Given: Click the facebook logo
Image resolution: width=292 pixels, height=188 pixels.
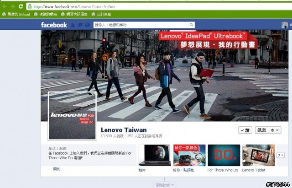Looking at the screenshot, I should tap(54, 25).
